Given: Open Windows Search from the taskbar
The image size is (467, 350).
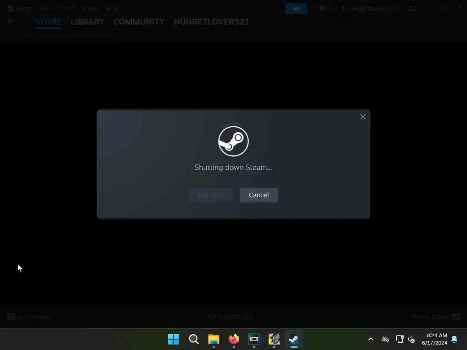Looking at the screenshot, I should (193, 339).
